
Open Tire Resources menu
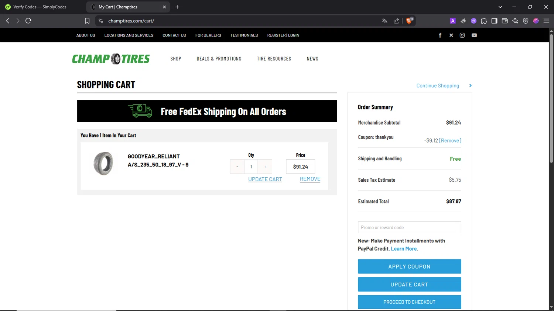274,59
